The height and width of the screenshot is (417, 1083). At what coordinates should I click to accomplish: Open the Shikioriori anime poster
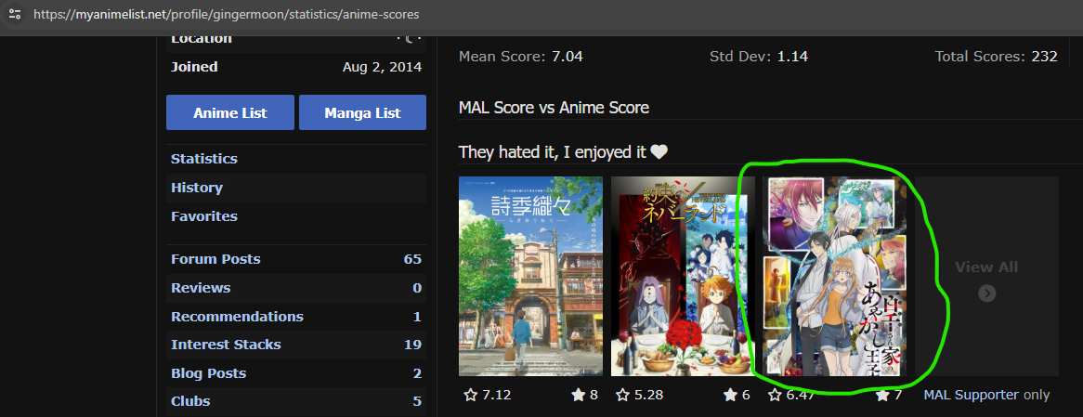(530, 276)
